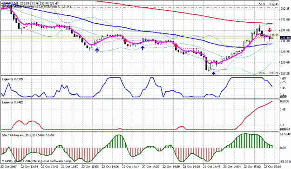Click the 22 Oct 14:54 time label
The height and width of the screenshot is (169, 291).
[232, 166]
